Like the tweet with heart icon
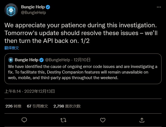The width and height of the screenshot is (166, 127). tap(103, 120)
